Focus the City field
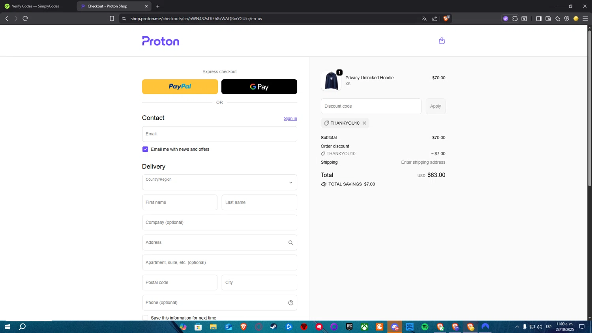This screenshot has width=592, height=333. click(x=259, y=282)
